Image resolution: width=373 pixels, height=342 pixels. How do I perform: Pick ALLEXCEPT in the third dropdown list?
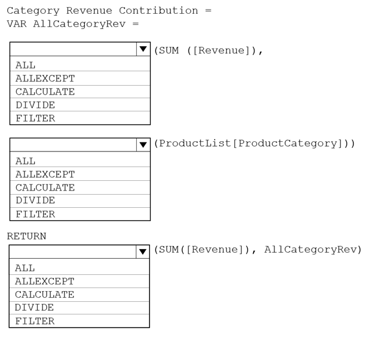pos(80,282)
